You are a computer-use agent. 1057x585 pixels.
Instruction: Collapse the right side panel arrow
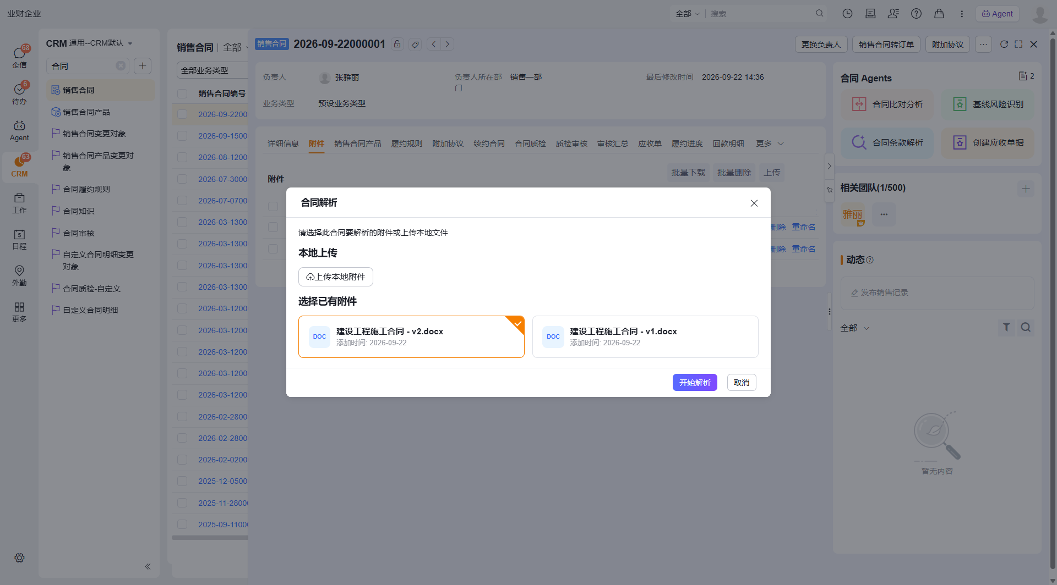click(x=829, y=166)
